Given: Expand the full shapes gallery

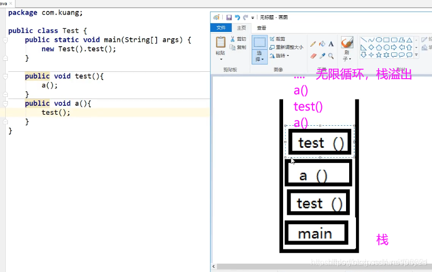Looking at the screenshot, I should (x=416, y=55).
